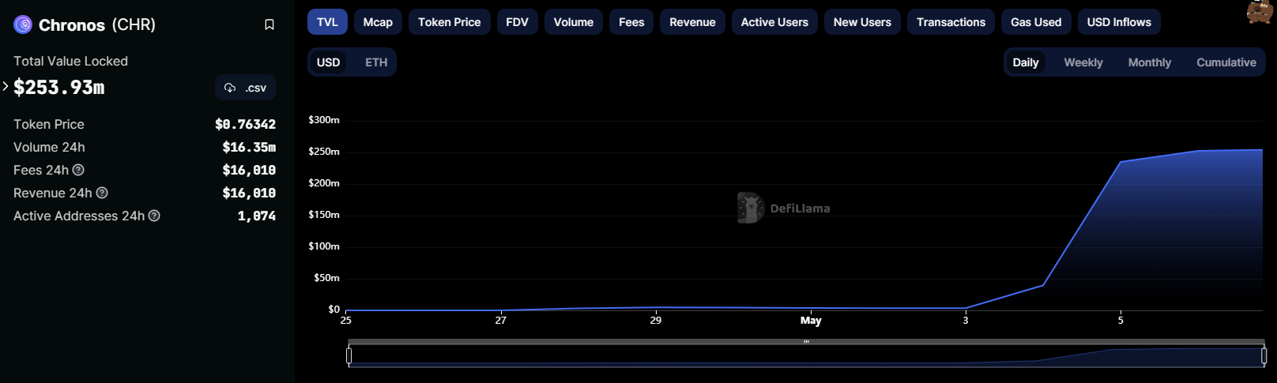Switch chart denomination to ETH

[376, 62]
